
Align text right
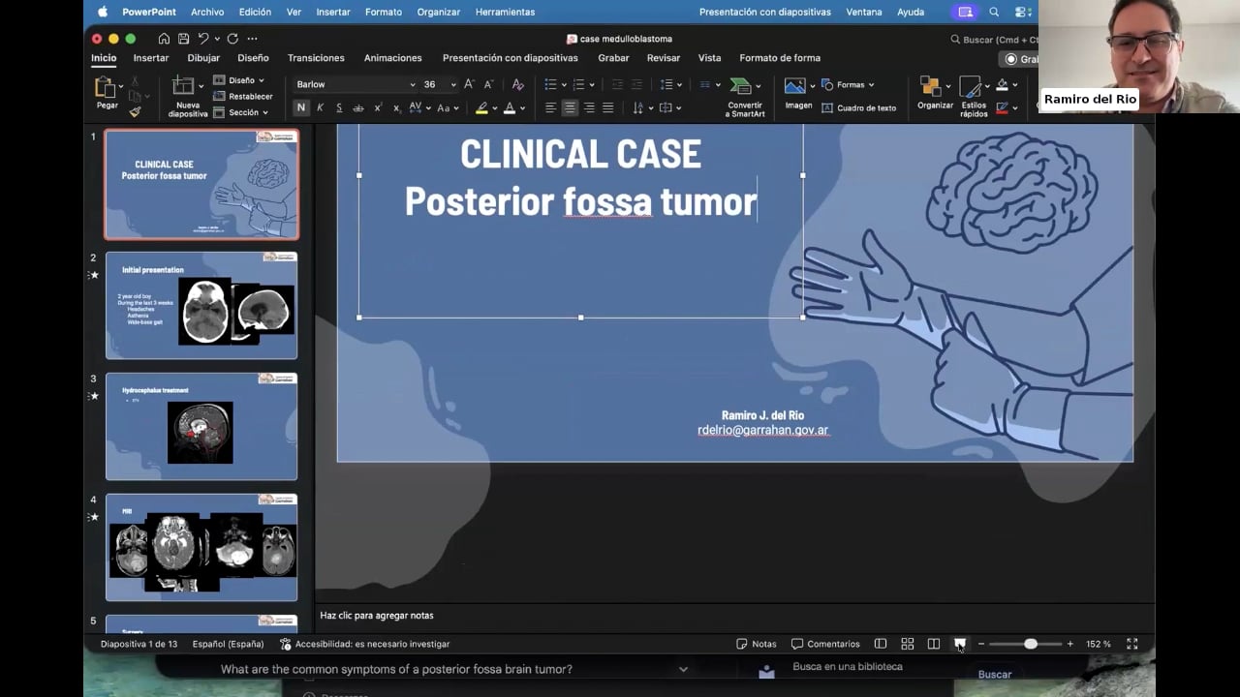click(589, 107)
